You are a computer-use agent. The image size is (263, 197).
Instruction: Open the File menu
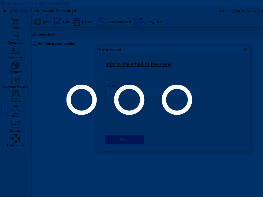point(4,11)
